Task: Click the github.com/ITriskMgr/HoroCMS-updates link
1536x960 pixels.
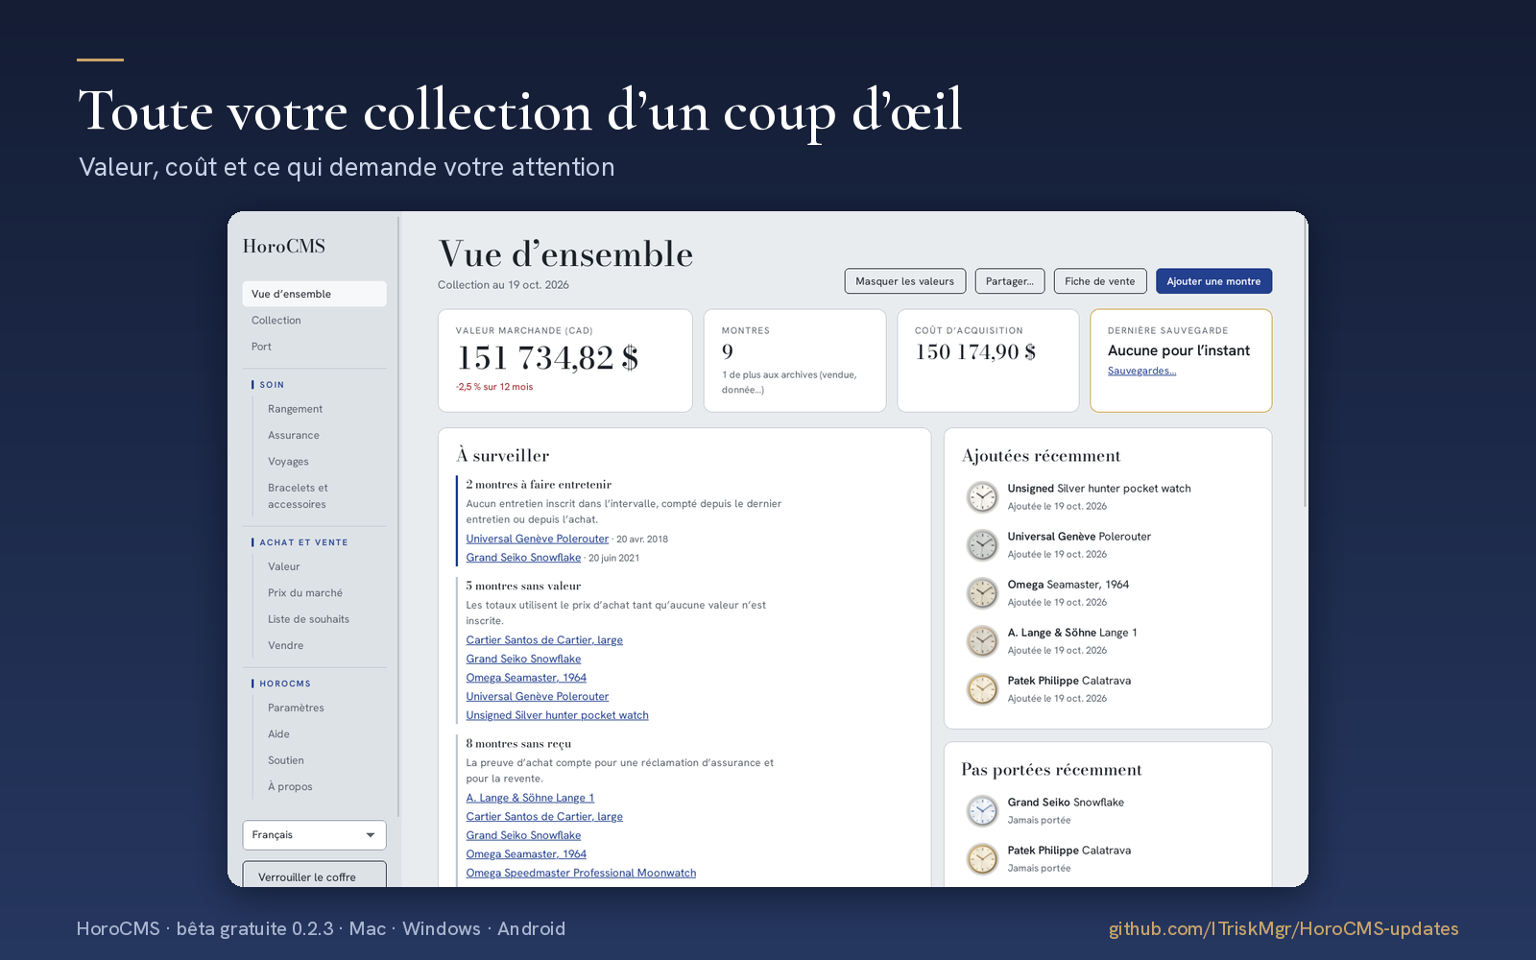Action: click(1284, 928)
